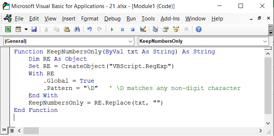The width and height of the screenshot is (274, 136).
Task: Open Properties Window icon
Action: [x=165, y=29]
